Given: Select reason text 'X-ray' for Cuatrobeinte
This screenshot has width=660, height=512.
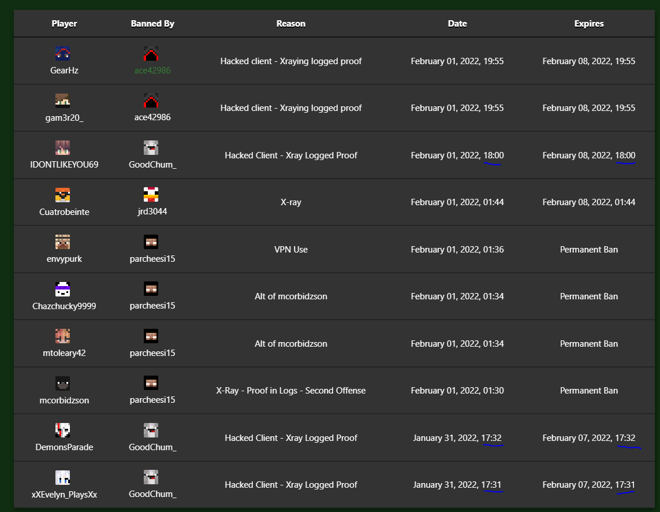Looking at the screenshot, I should tap(291, 202).
